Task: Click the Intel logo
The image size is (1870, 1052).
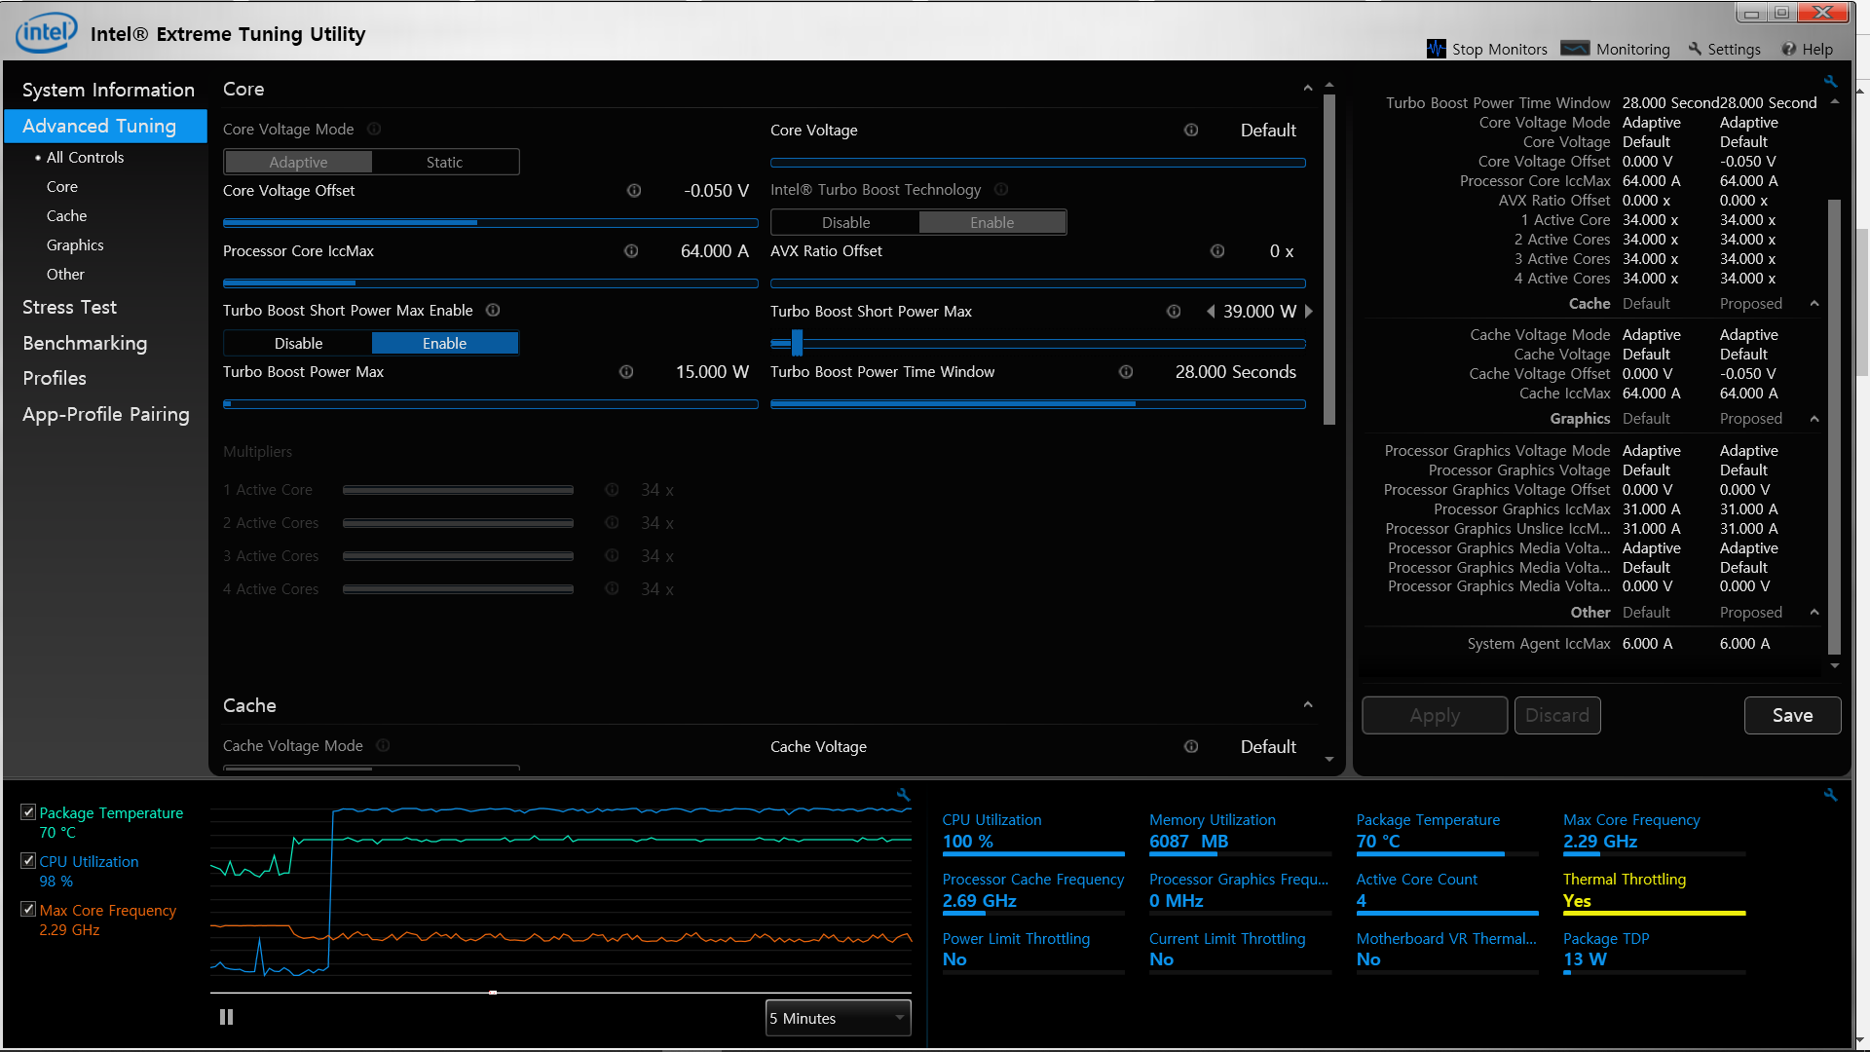Action: (46, 32)
